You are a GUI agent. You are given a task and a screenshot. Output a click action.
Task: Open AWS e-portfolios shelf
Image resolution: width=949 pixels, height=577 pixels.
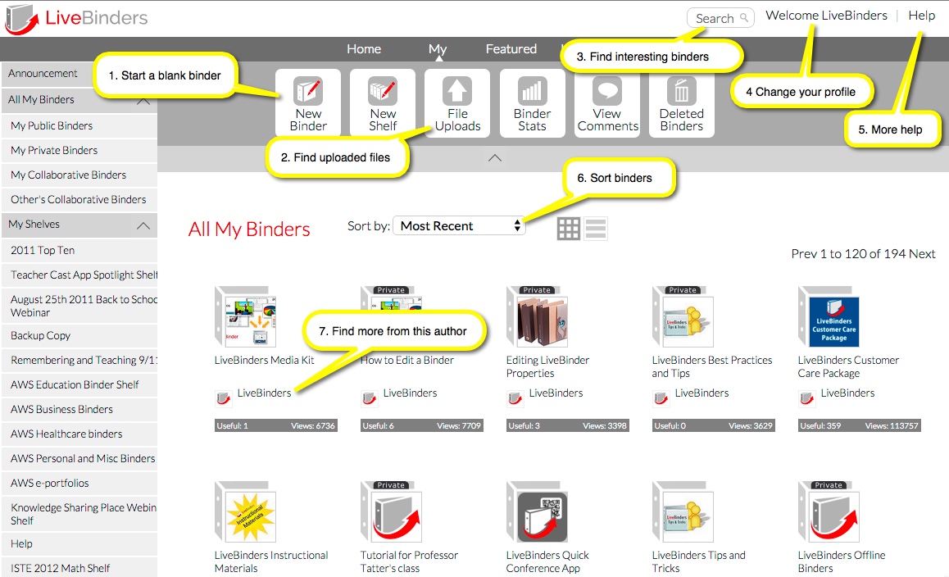tap(79, 483)
